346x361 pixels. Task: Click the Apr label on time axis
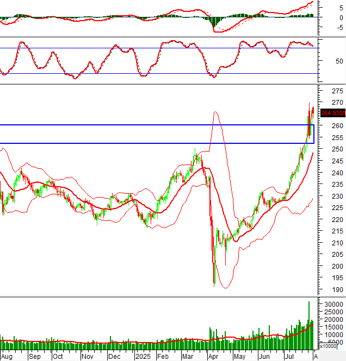tap(213, 357)
